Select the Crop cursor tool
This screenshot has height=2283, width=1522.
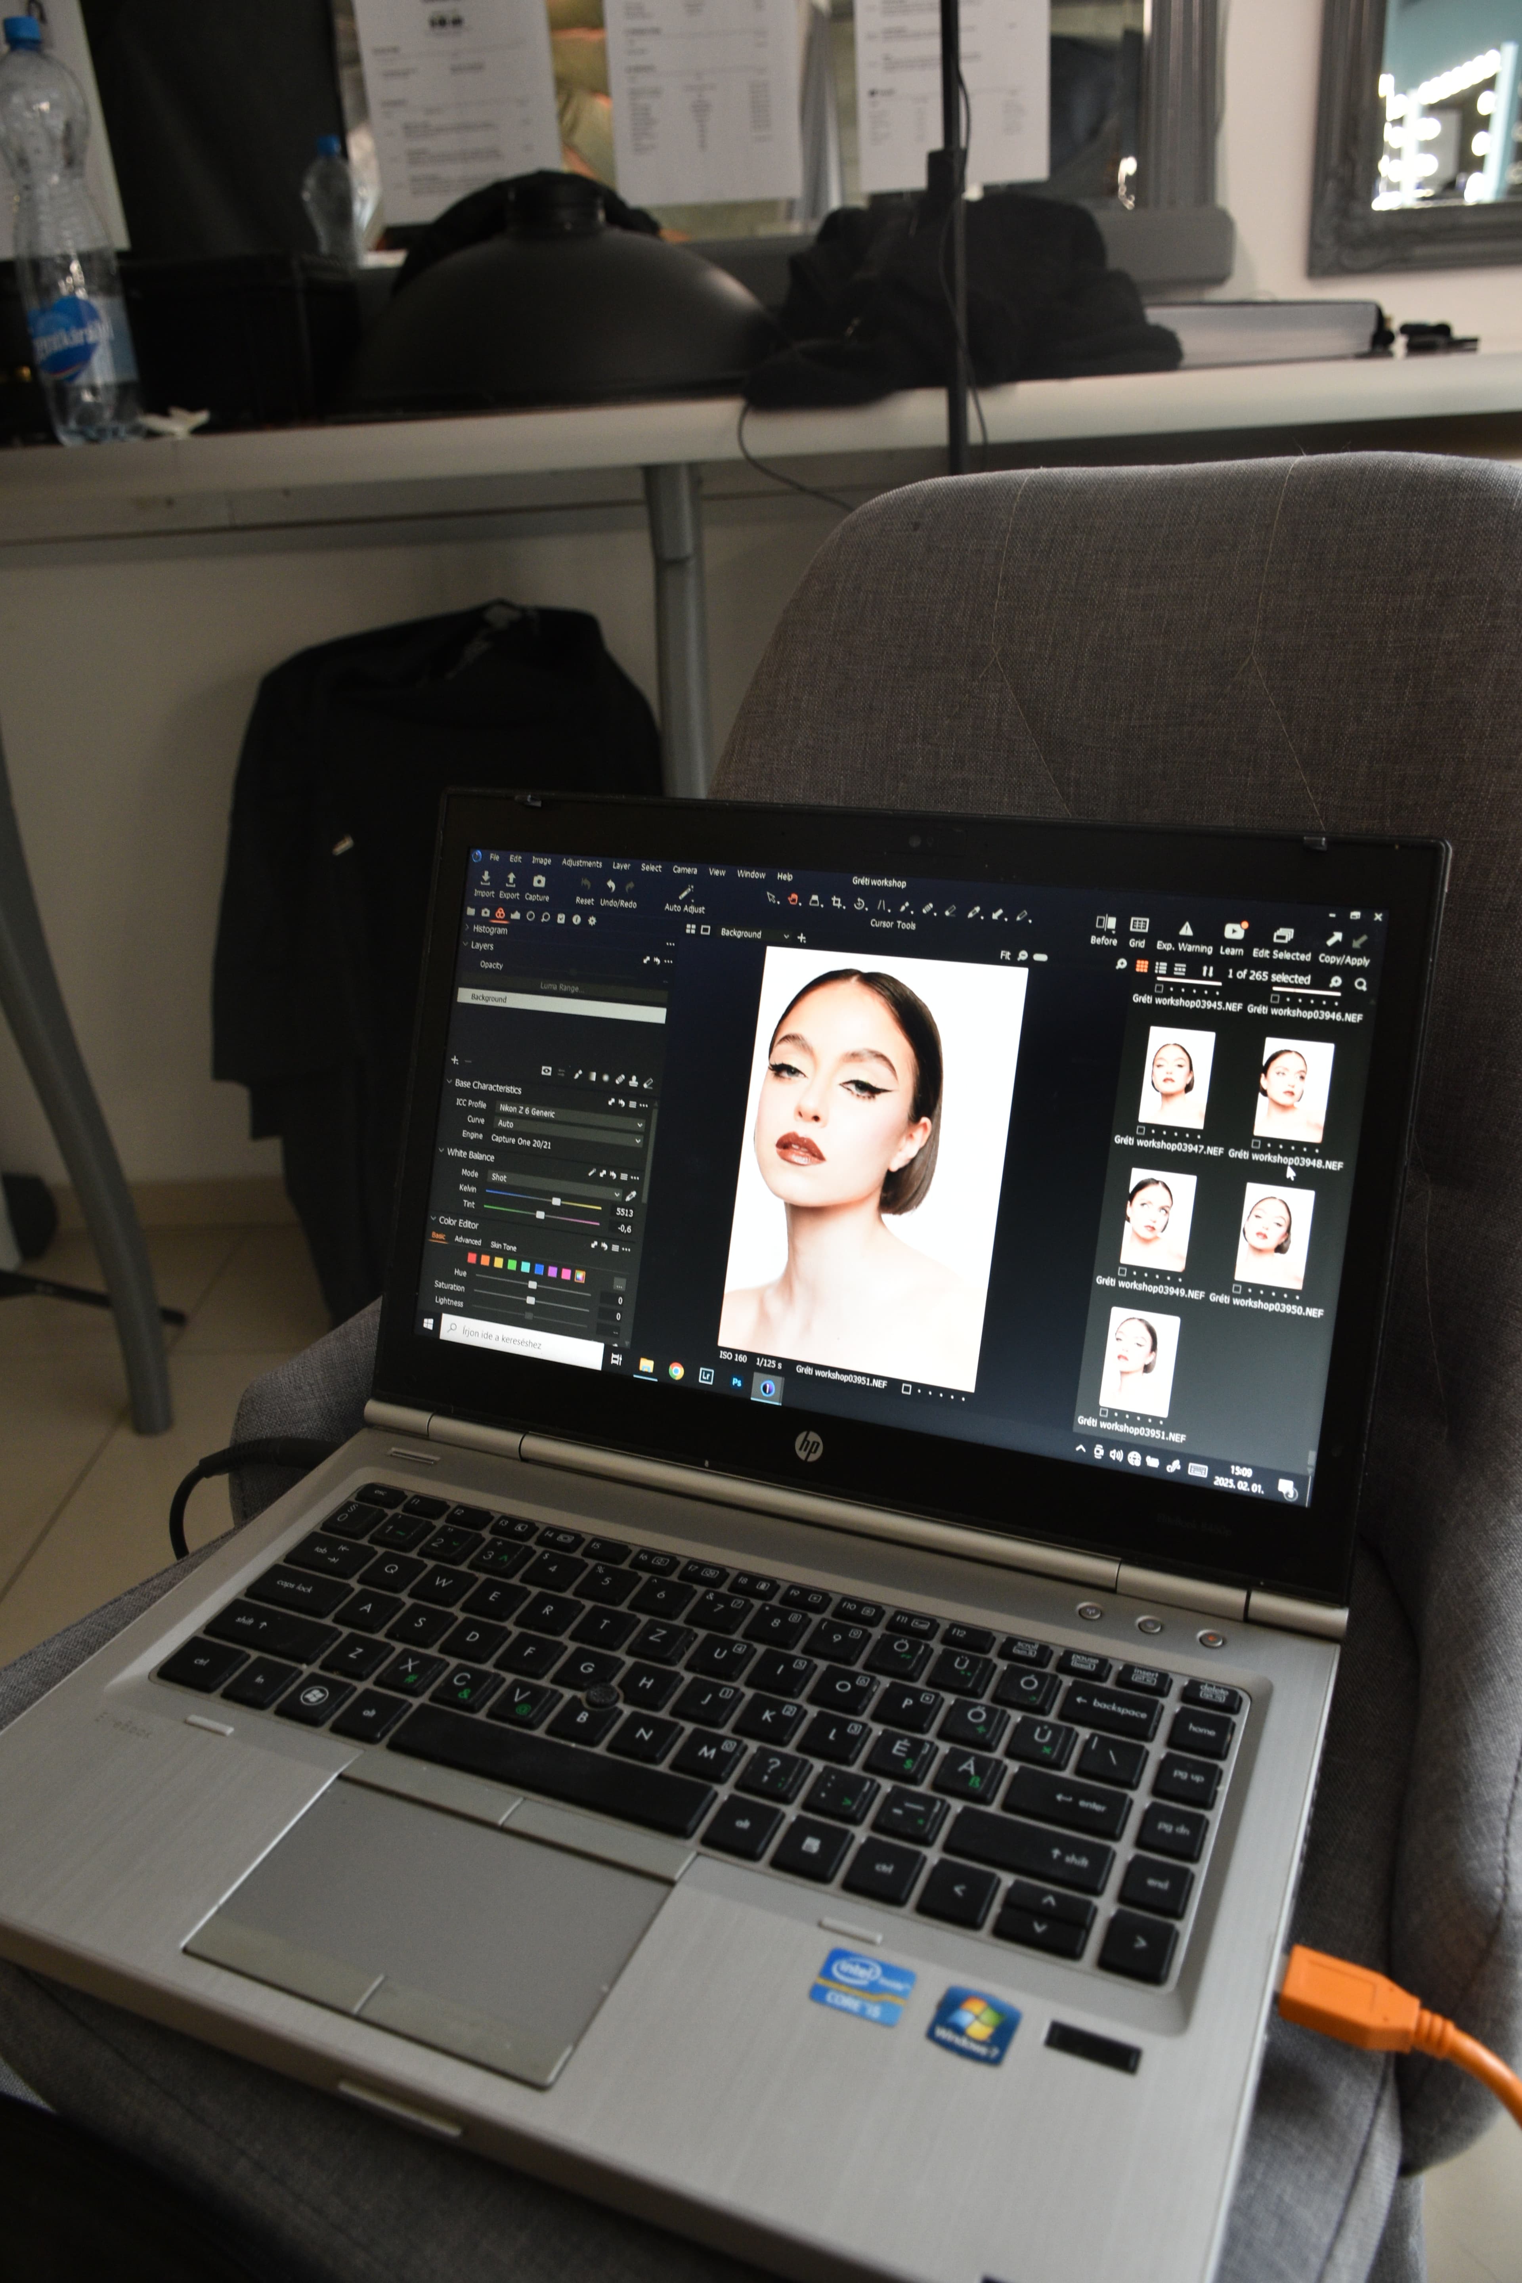click(837, 902)
